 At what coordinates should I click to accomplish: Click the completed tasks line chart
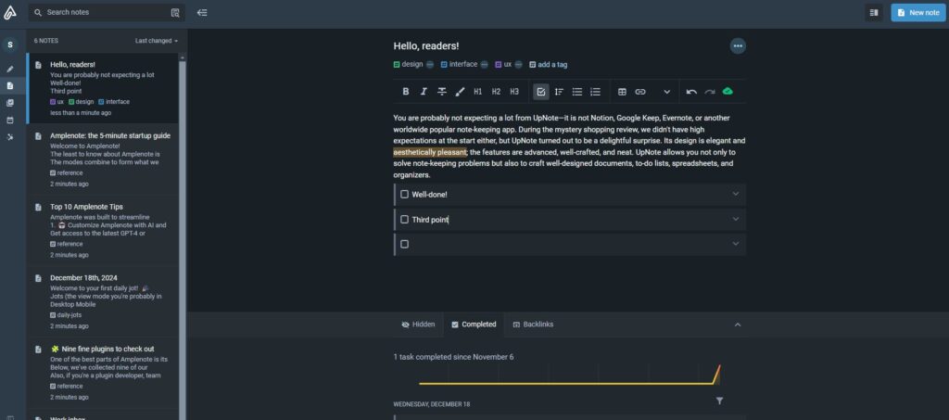[570, 375]
